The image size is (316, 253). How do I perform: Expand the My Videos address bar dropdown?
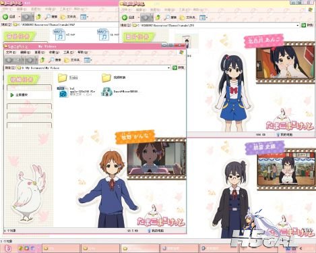pyautogui.click(x=168, y=67)
